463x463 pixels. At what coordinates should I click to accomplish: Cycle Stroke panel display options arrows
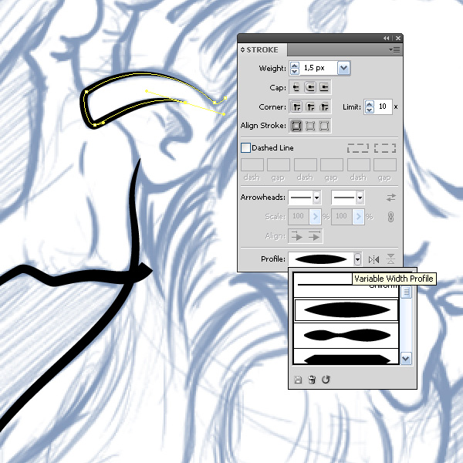(243, 49)
